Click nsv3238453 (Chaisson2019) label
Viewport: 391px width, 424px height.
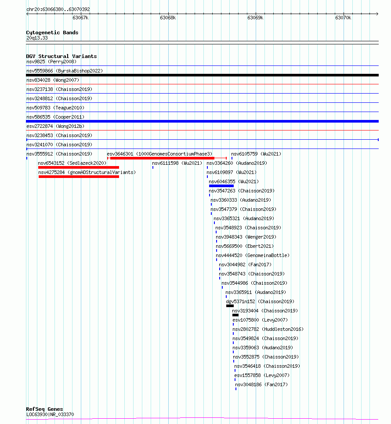59,135
